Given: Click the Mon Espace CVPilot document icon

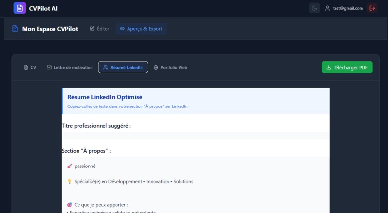Looking at the screenshot, I should pos(15,29).
